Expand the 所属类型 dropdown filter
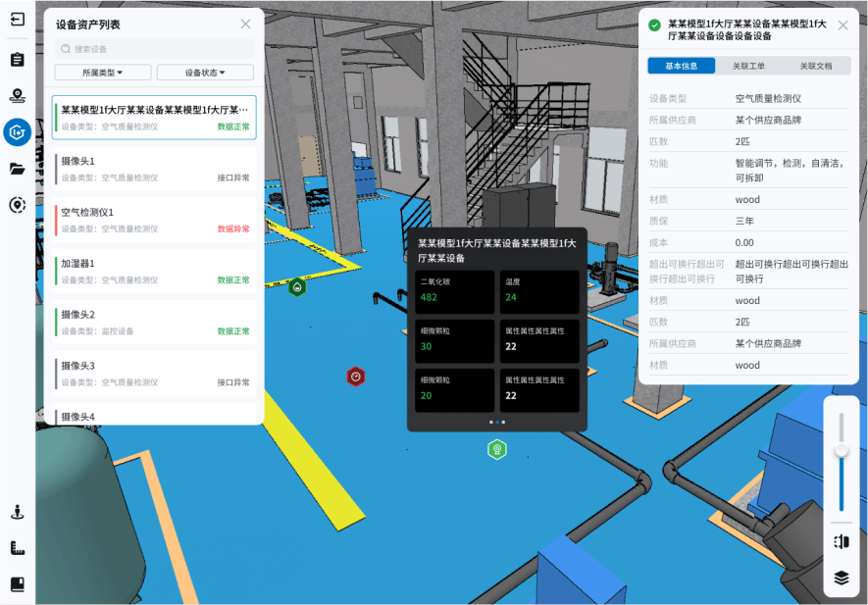868x605 pixels. tap(102, 73)
